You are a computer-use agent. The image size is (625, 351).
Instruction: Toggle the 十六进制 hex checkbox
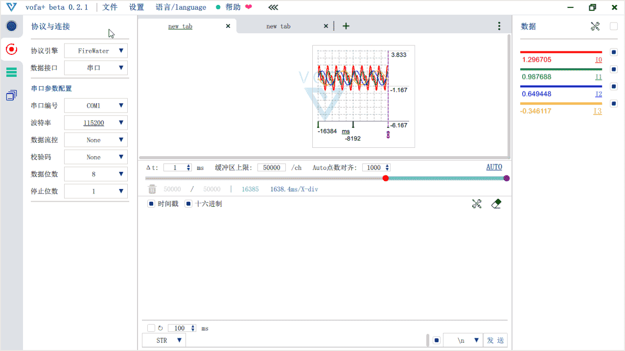tap(188, 204)
